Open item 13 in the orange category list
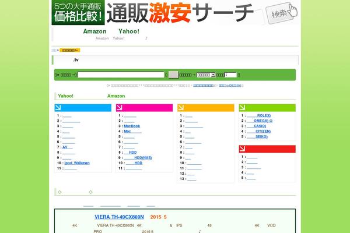 [x=192, y=179]
